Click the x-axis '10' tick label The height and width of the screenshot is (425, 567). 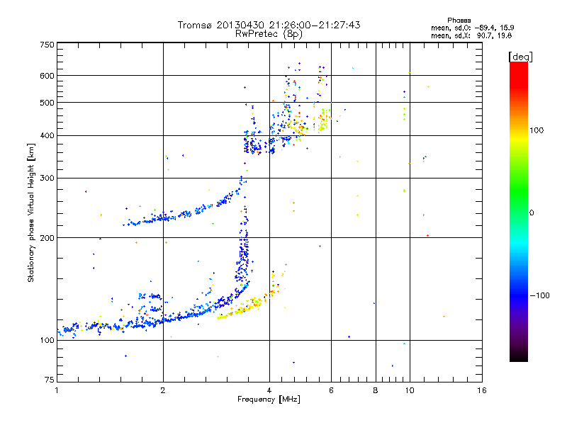coord(410,390)
